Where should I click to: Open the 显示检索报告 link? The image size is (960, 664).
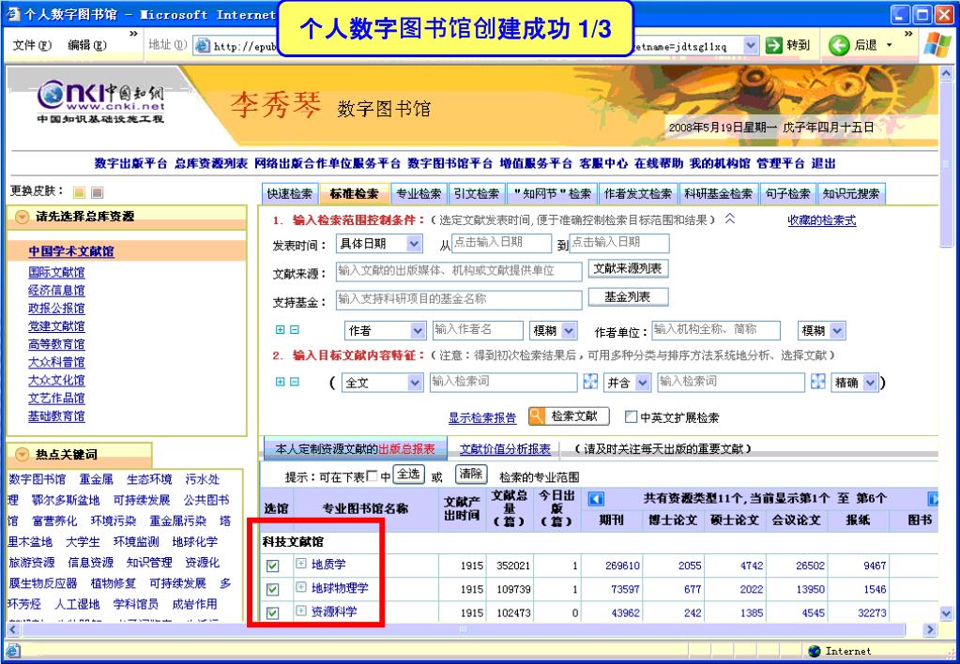click(x=482, y=418)
